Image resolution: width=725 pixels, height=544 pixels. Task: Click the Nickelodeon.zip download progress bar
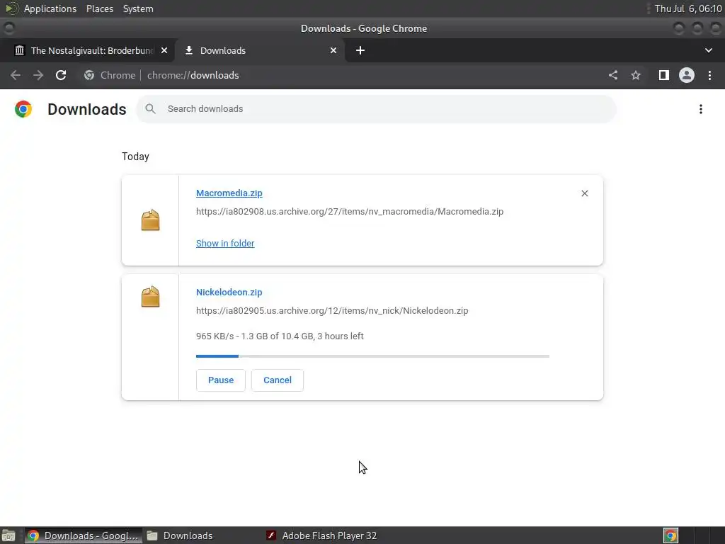(372, 356)
